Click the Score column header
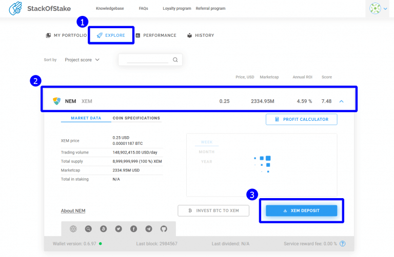The width and height of the screenshot is (394, 257). point(327,77)
